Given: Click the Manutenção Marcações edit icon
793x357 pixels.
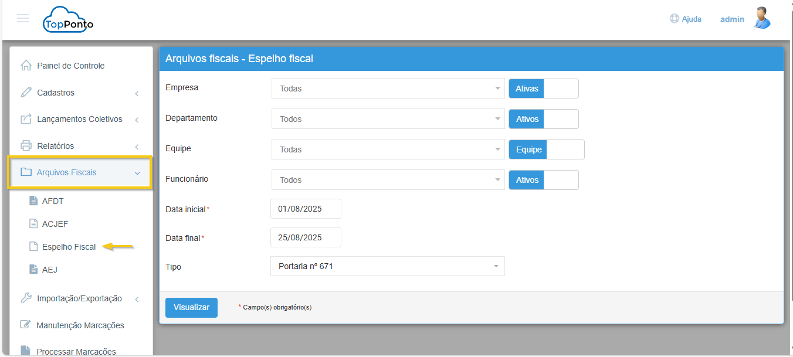Looking at the screenshot, I should point(26,325).
